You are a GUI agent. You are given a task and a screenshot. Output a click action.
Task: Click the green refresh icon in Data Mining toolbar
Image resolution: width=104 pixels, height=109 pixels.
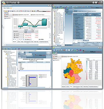(x=54, y=52)
